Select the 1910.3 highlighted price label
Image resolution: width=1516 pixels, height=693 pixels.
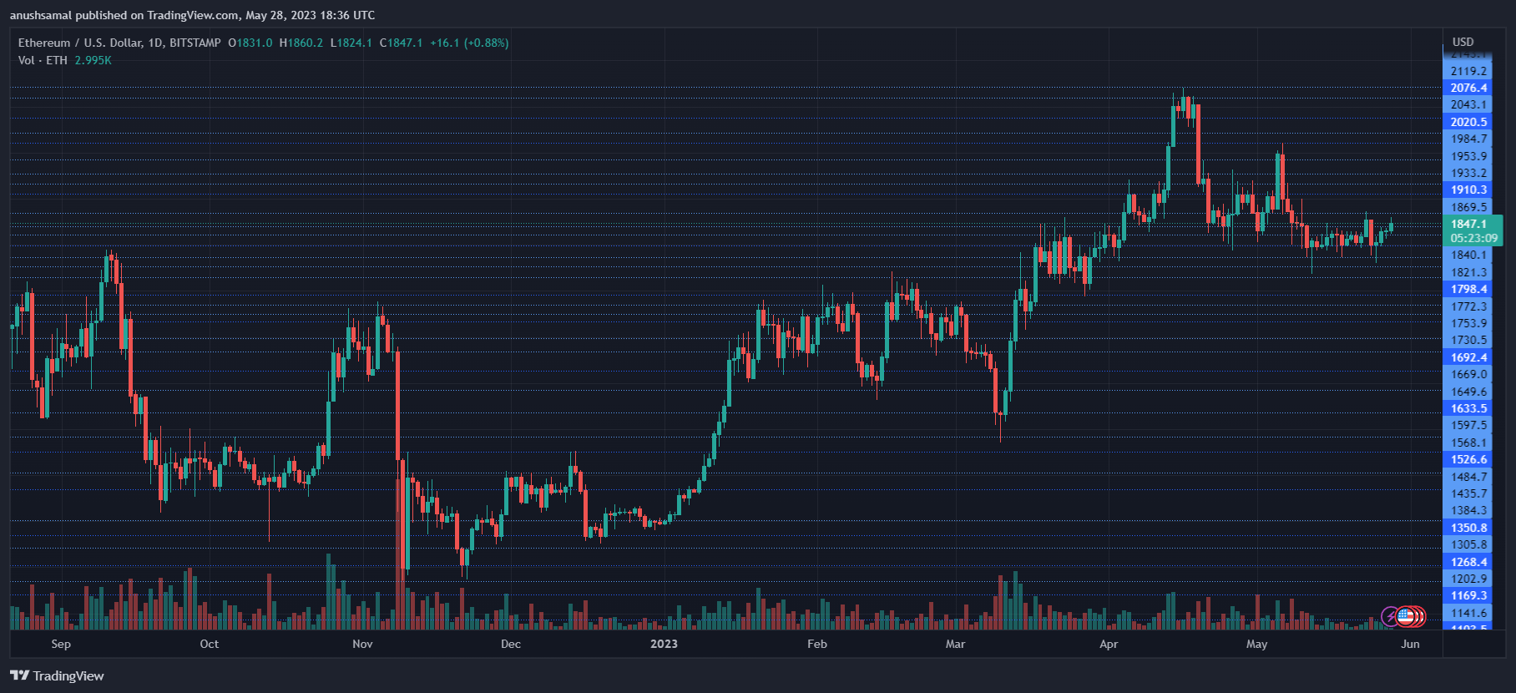click(1468, 190)
